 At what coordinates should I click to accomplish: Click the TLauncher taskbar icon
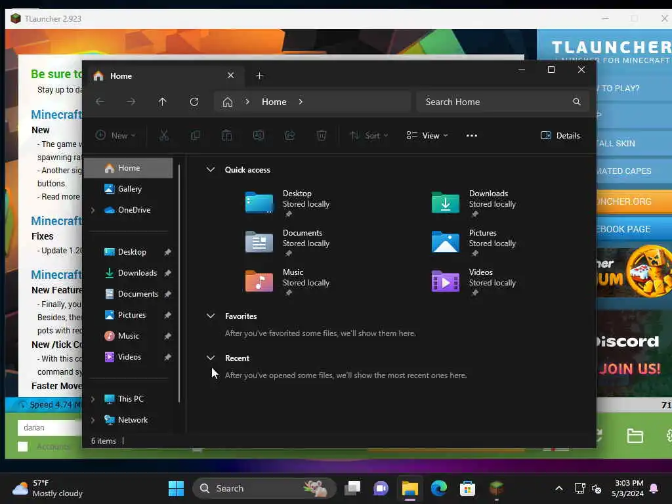tap(496, 488)
